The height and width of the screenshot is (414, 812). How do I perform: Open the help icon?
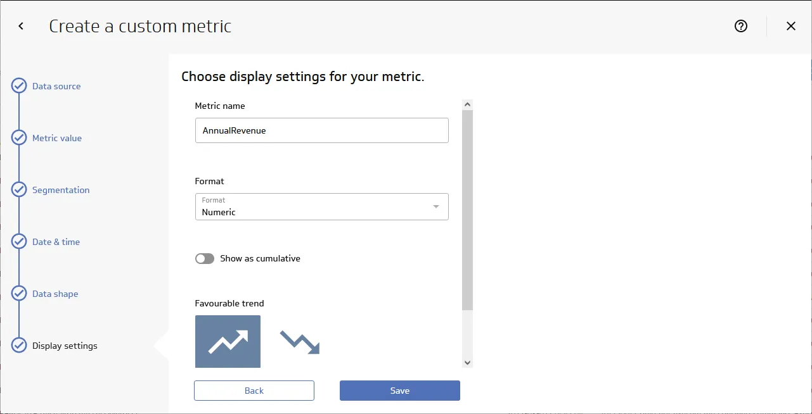[740, 26]
